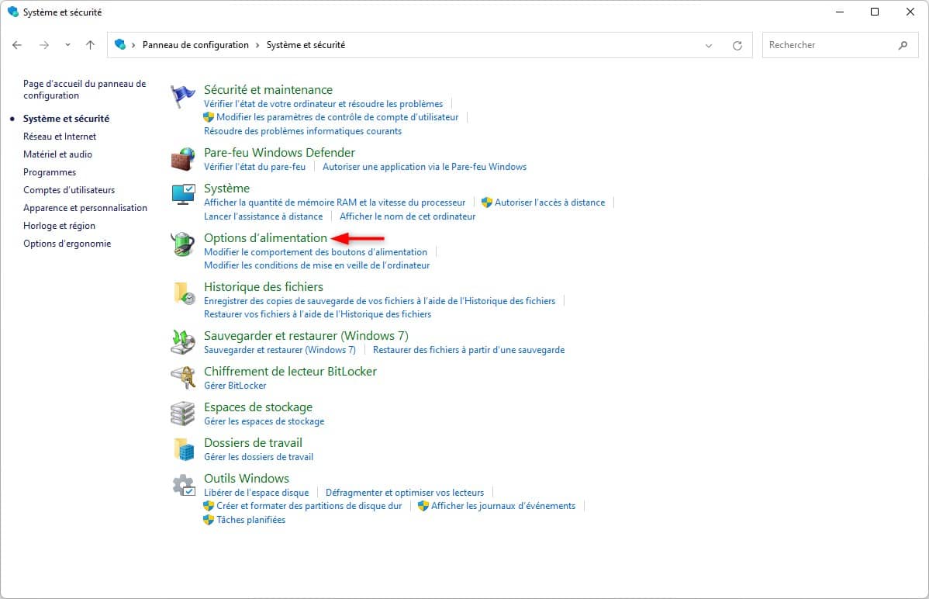Click Gérer les espaces de stockage
The width and height of the screenshot is (929, 599).
(264, 421)
